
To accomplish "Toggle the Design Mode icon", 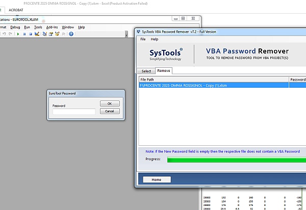I will [x=37, y=34].
